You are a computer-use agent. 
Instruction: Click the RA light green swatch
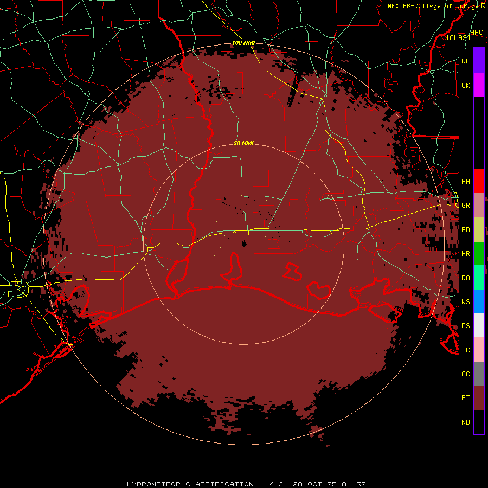point(479,278)
